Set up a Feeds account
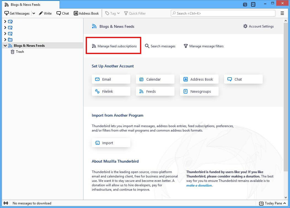Viewport: 290px width, 208px height. tap(155, 91)
